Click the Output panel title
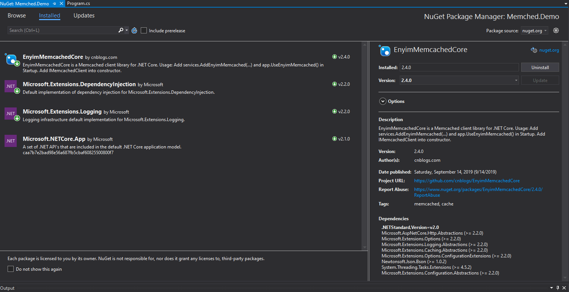The height and width of the screenshot is (292, 569). [8, 288]
